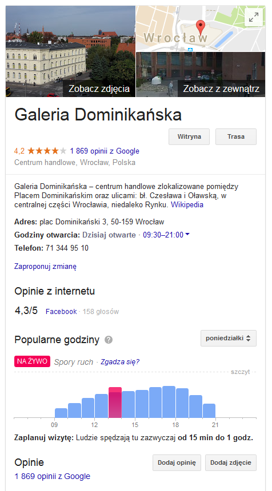The width and height of the screenshot is (272, 491).
Task: Open the Wikipedia link
Action: 187,205
